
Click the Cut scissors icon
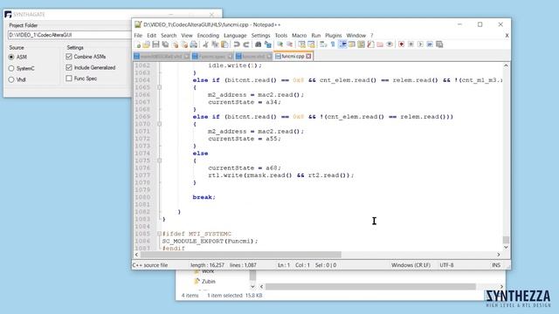coord(206,44)
